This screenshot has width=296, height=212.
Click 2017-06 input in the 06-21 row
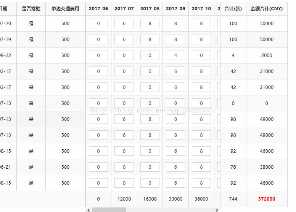(x=98, y=167)
